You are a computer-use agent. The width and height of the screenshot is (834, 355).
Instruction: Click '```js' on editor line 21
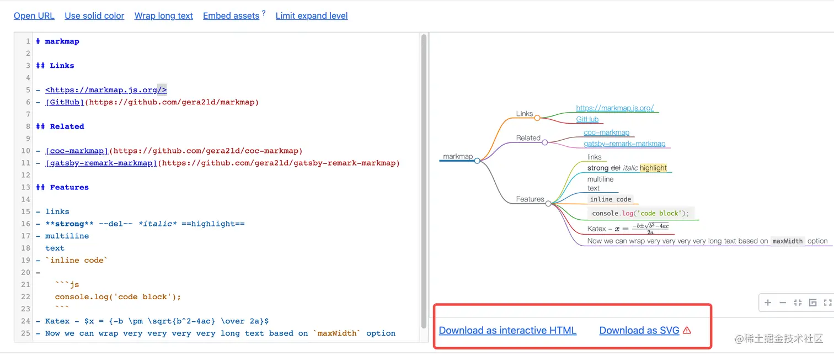point(67,284)
